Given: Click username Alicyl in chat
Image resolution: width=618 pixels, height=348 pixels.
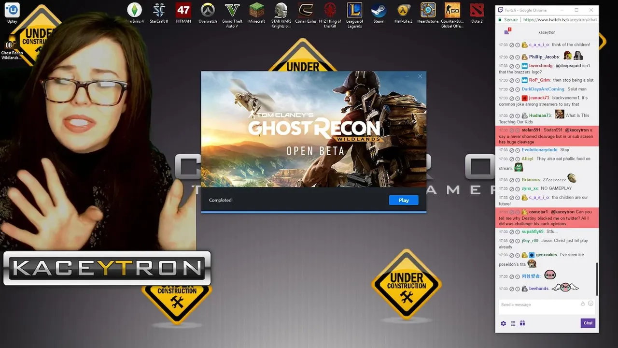Looking at the screenshot, I should click(x=527, y=159).
